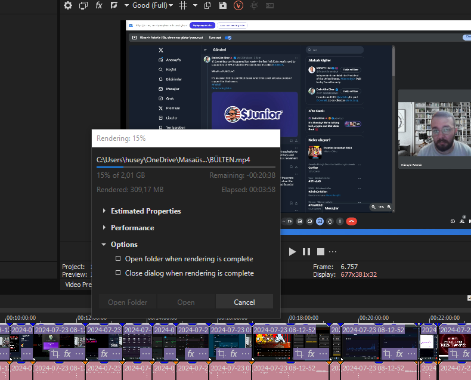The width and height of the screenshot is (471, 380).
Task: Click the HDR icon in preview toolbar
Action: tap(269, 5)
